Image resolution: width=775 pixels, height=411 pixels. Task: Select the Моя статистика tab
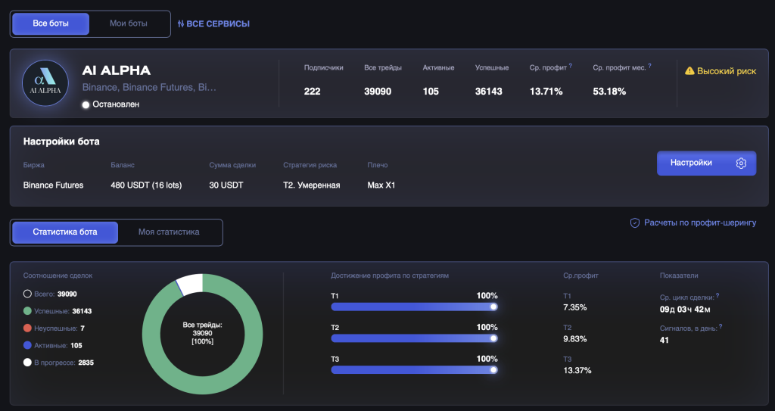(x=169, y=232)
